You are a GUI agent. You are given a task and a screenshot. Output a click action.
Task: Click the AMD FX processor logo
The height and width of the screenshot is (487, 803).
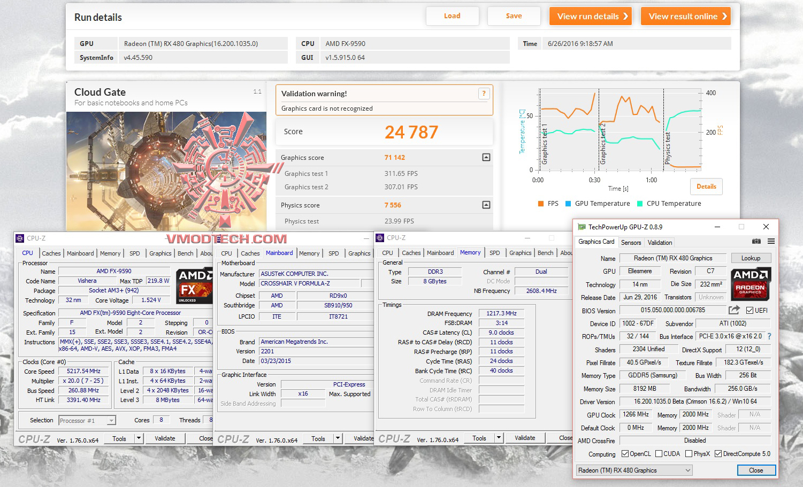tap(195, 285)
